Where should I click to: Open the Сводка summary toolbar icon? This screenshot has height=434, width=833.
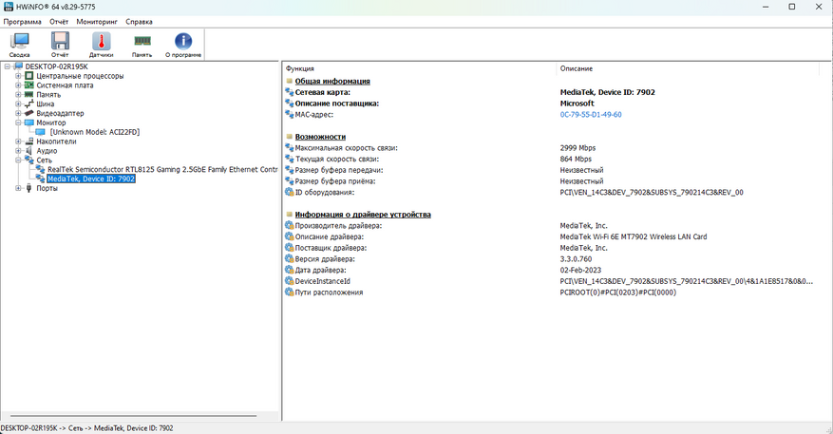pos(20,44)
